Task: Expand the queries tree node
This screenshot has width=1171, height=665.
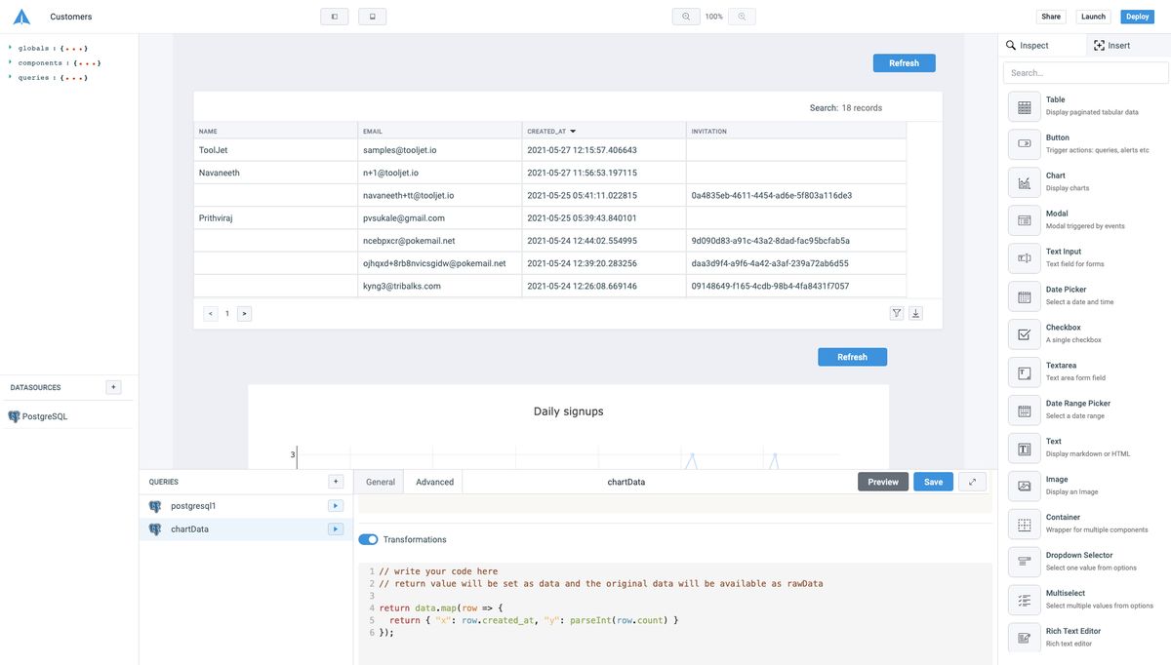Action: pos(11,77)
